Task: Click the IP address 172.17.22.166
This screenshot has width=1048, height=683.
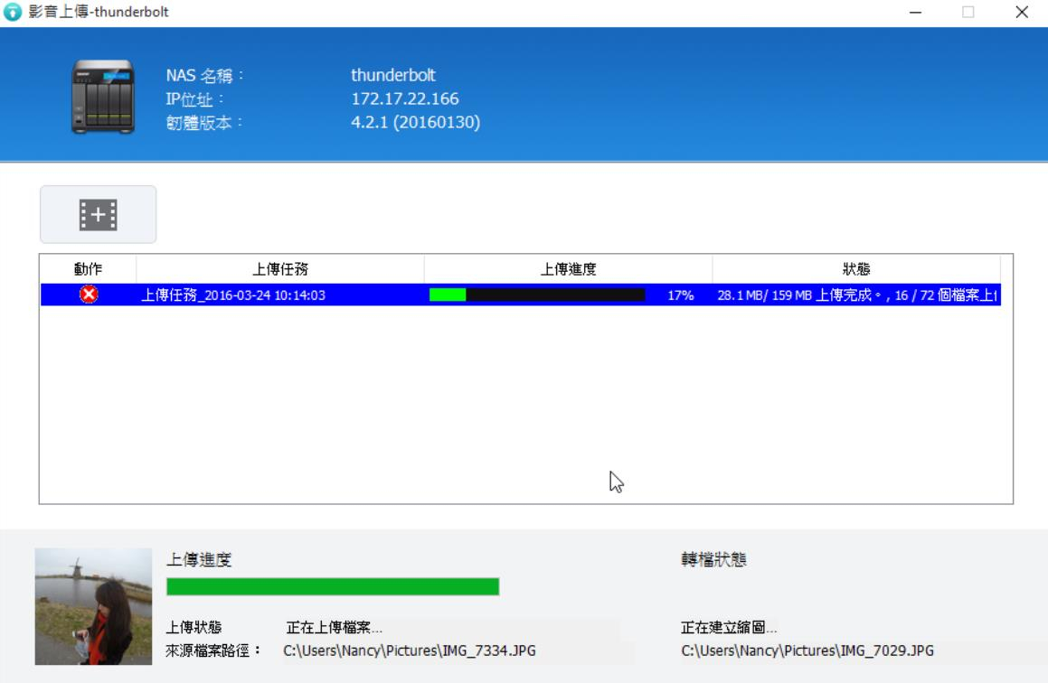Action: (x=404, y=98)
